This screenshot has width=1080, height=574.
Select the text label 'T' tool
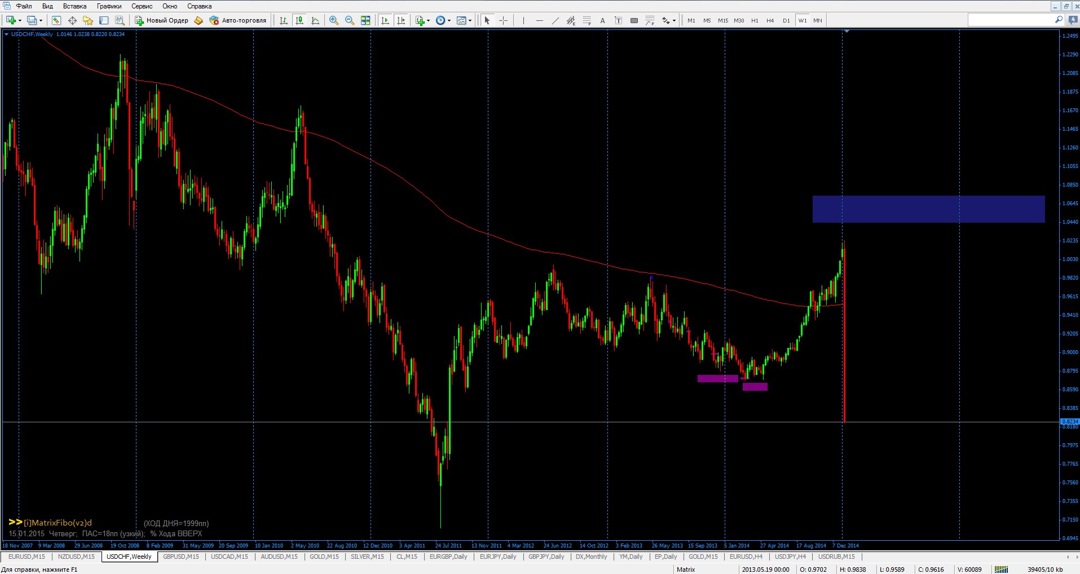[618, 20]
